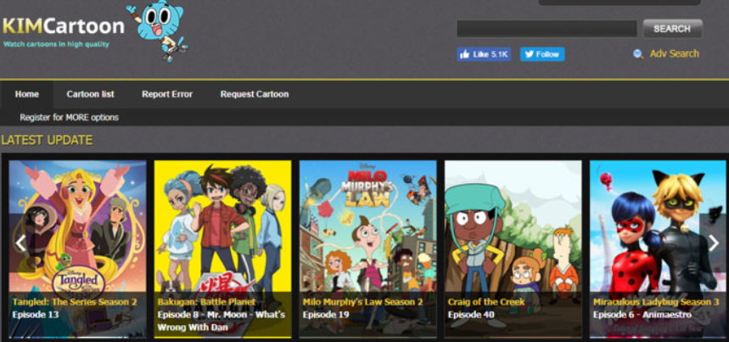
Task: Click the Twitter Follow button
Action: point(541,54)
